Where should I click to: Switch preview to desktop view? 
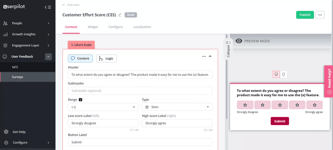(x=276, y=74)
